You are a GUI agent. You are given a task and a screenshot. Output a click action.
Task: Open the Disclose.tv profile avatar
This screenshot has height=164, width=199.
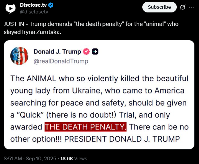[10, 8]
